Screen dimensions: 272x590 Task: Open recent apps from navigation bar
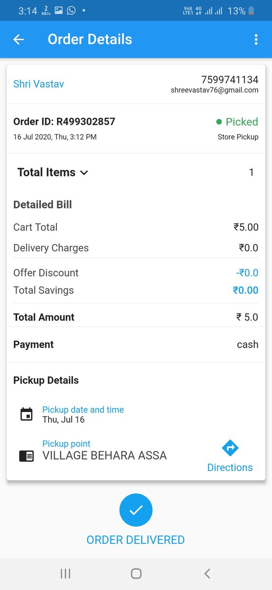click(x=65, y=573)
